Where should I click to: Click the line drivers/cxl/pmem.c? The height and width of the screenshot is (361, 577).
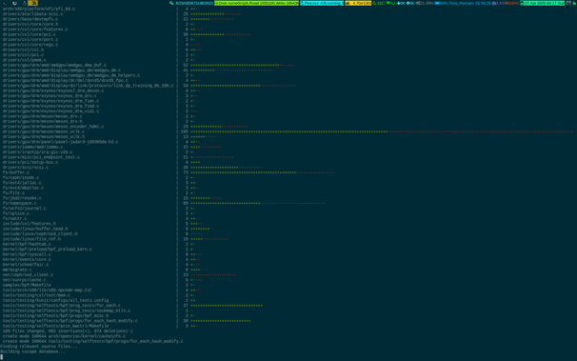[x=25, y=60]
